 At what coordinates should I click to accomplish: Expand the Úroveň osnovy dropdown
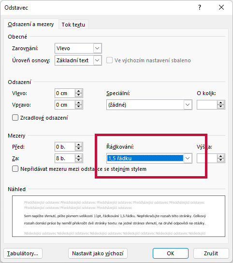[97, 60]
